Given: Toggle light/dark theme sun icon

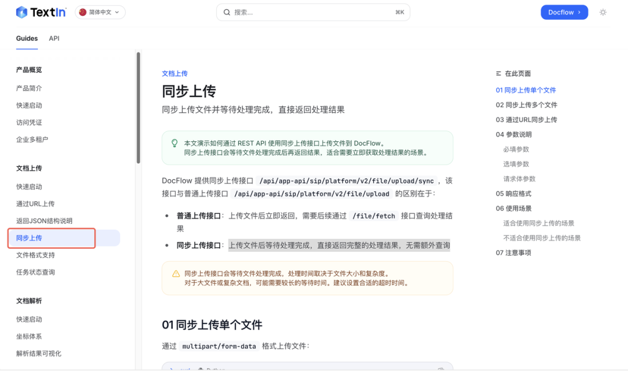Looking at the screenshot, I should point(603,12).
